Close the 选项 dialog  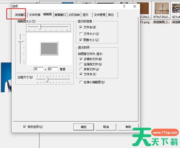(x=135, y=6)
